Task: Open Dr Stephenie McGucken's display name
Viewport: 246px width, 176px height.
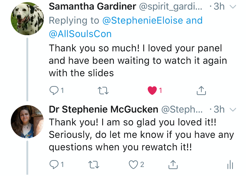Action: click(103, 109)
